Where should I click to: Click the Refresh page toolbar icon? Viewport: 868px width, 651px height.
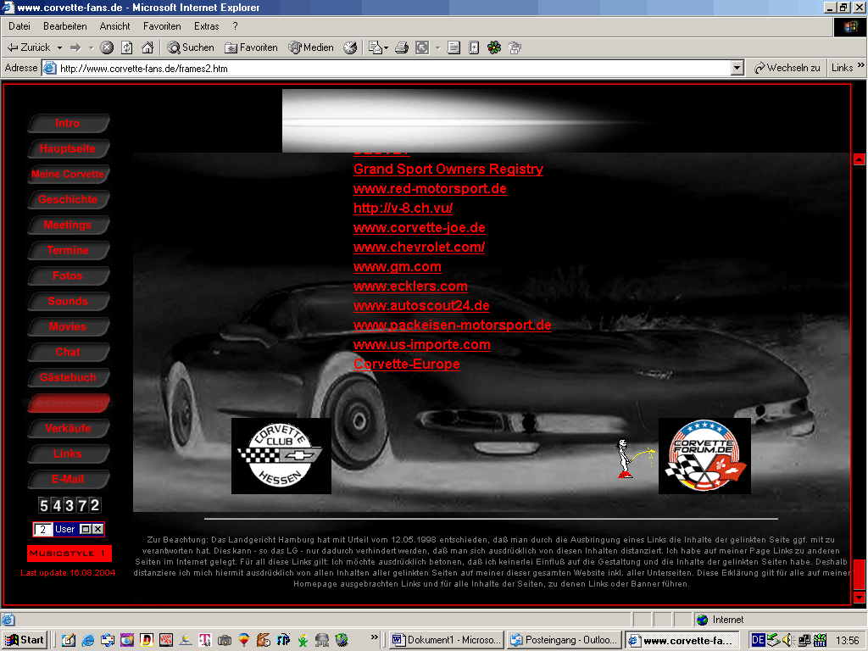127,47
